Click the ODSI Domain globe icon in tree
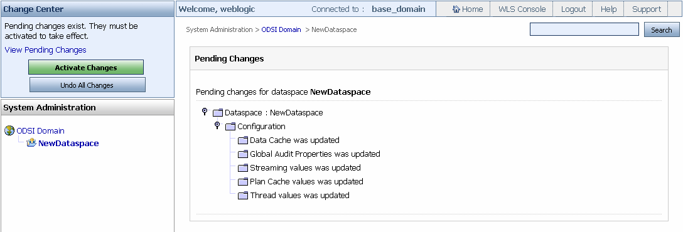Image resolution: width=683 pixels, height=232 pixels. point(9,130)
